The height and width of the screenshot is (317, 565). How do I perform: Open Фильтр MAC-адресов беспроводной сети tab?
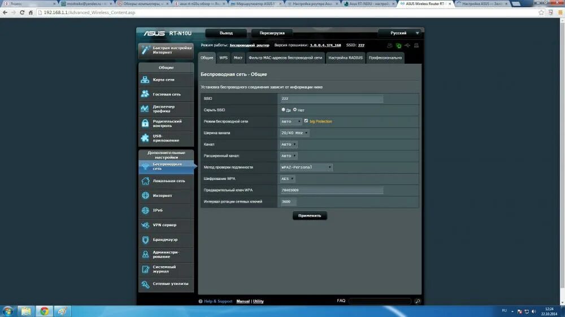point(285,58)
